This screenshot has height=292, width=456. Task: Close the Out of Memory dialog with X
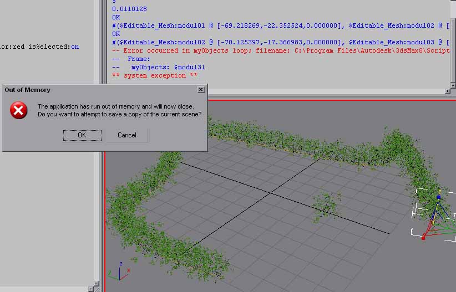201,89
